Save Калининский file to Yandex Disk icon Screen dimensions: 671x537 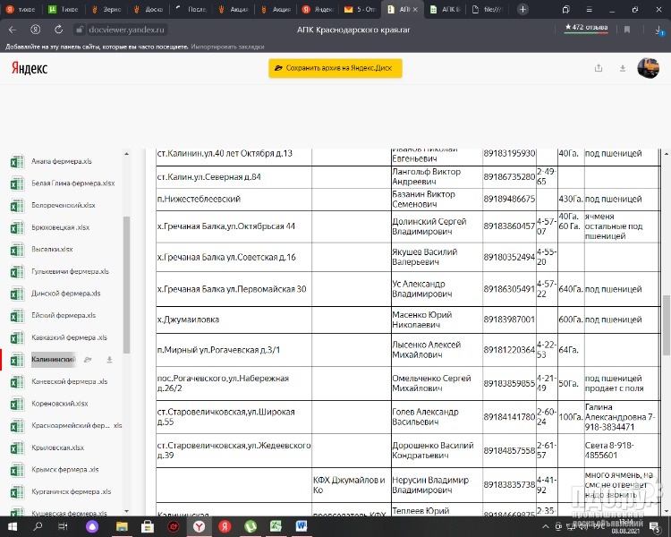(88, 360)
